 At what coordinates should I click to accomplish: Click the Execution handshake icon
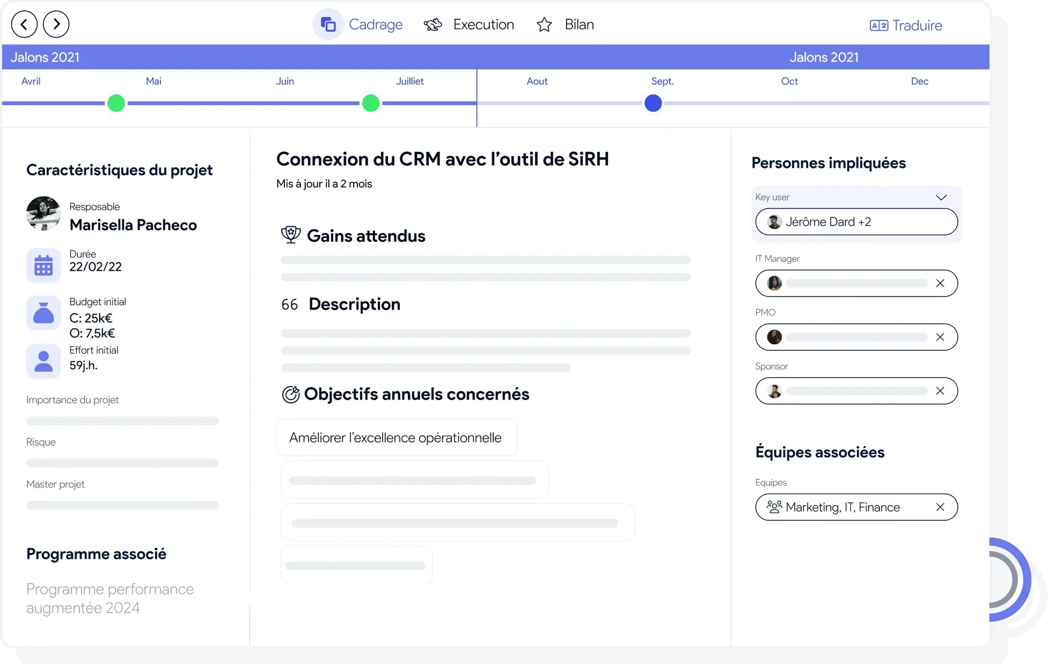coord(433,25)
